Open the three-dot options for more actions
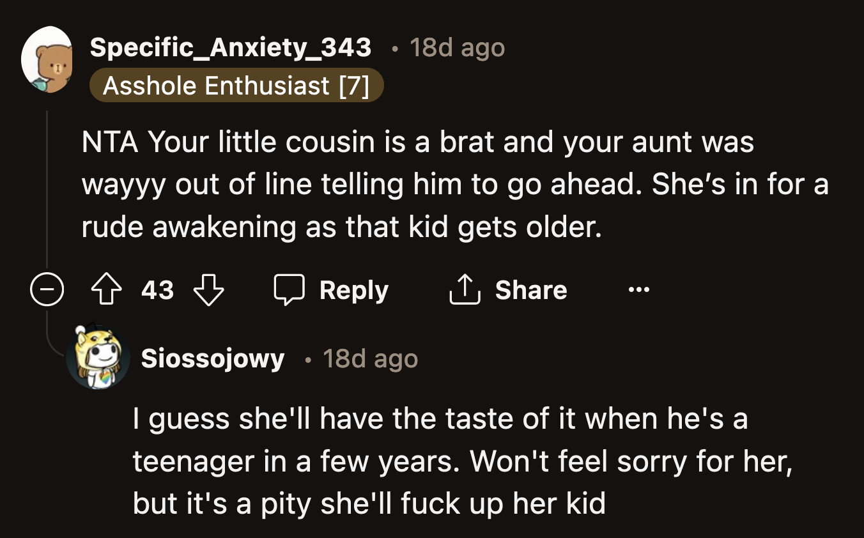Screen dimensions: 864x538 coord(638,289)
